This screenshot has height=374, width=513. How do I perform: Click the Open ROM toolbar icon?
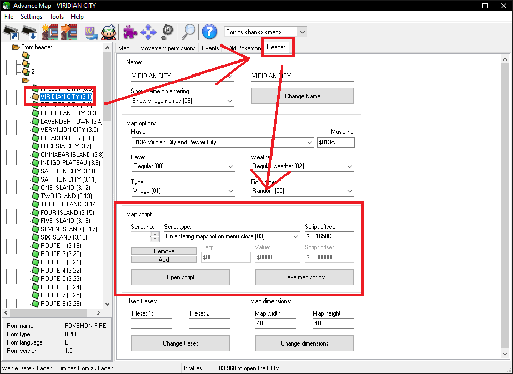click(11, 32)
